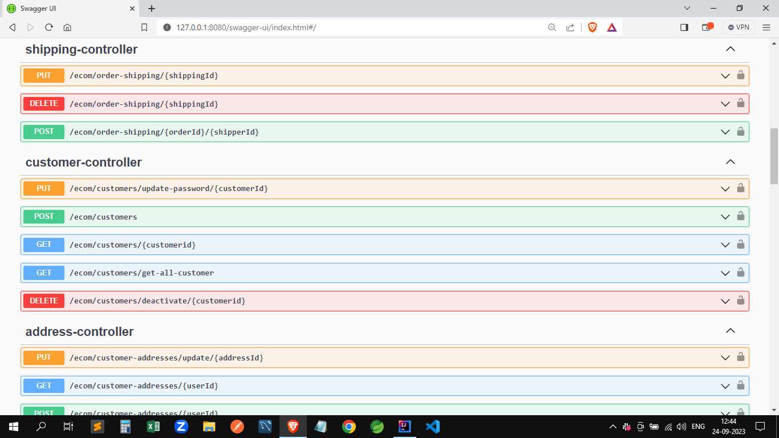This screenshot has width=779, height=438.
Task: Expand the PUT update-password endpoint row
Action: 725,188
